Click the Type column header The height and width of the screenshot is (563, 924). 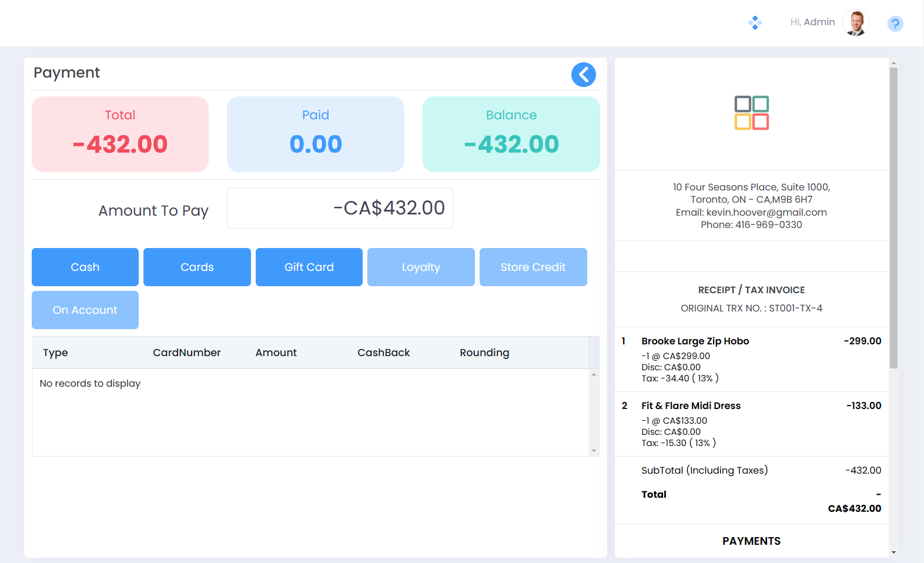(55, 353)
